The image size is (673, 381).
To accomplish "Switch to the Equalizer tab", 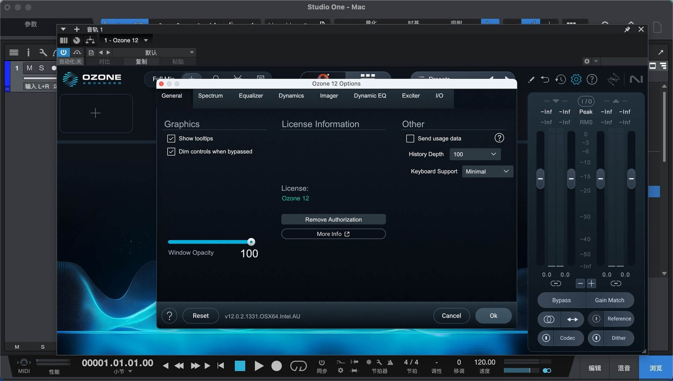I will click(x=251, y=96).
